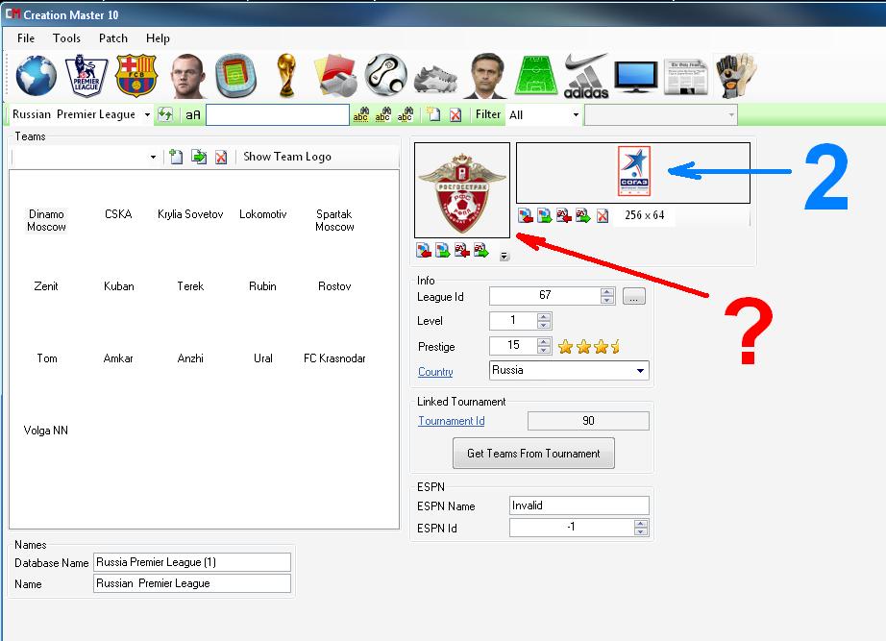
Task: Open the red card and whistle referees icon
Action: [x=335, y=75]
